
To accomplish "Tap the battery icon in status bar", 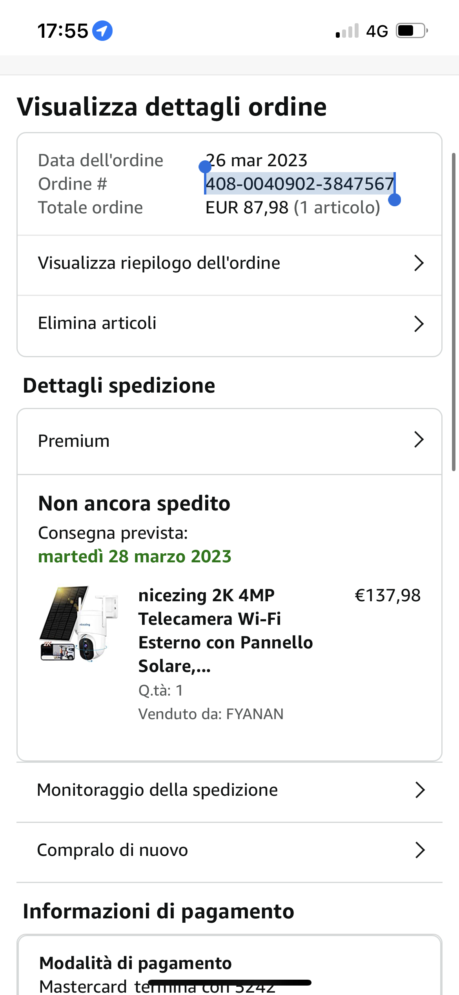I will coord(411,31).
